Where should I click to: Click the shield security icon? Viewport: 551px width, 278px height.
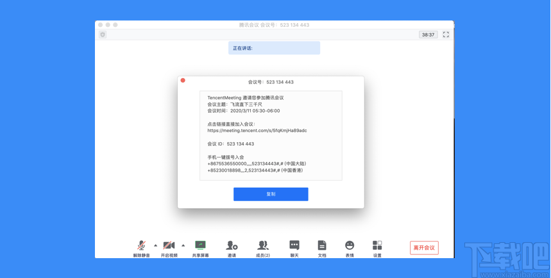103,35
